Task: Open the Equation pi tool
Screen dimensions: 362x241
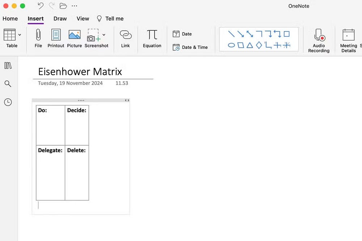Action: pos(152,35)
